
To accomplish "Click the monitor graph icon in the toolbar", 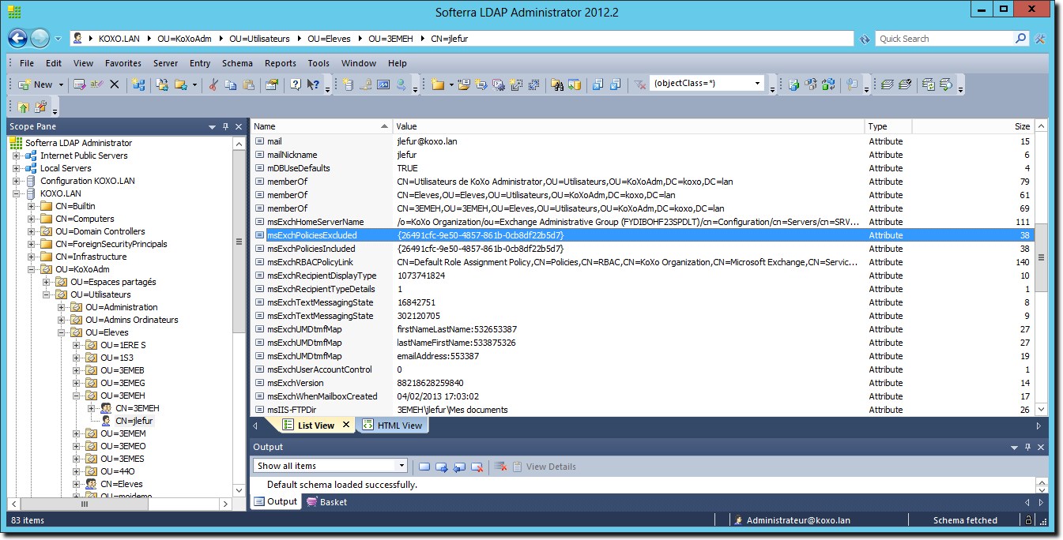I will pyautogui.click(x=383, y=84).
